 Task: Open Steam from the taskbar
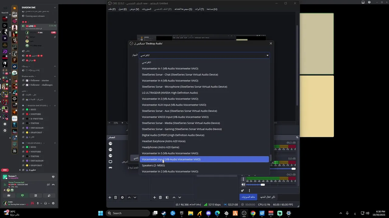point(164,213)
